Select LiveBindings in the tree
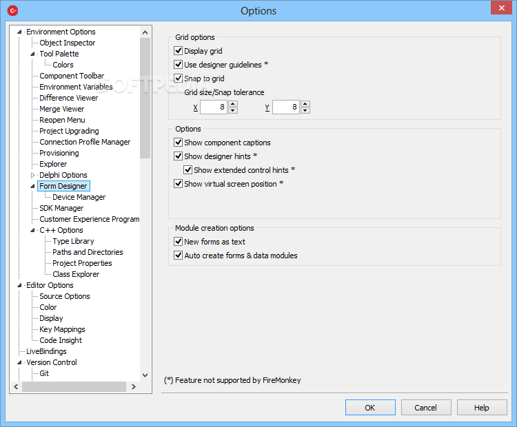The image size is (517, 427). 46,351
